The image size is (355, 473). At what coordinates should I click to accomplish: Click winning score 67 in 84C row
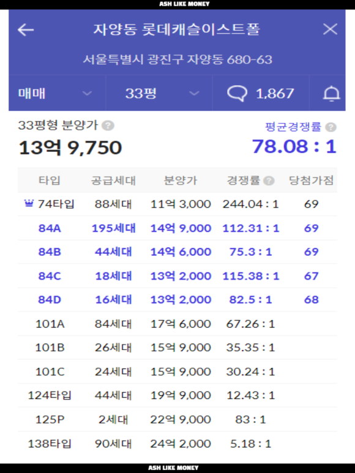click(x=312, y=276)
